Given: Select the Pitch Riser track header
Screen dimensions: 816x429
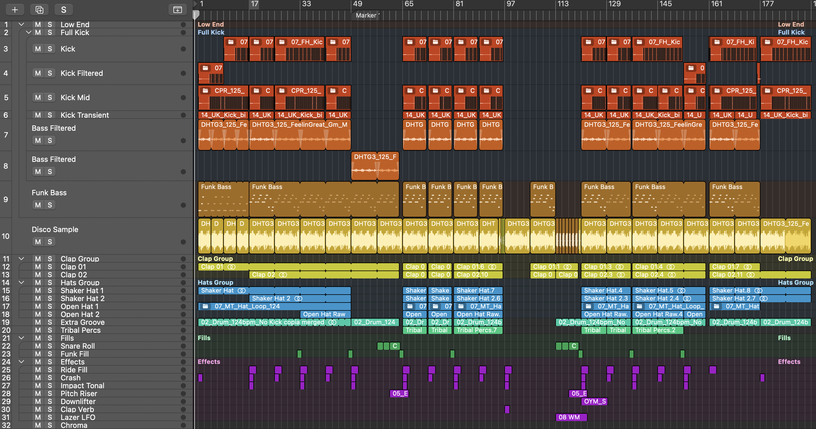Looking at the screenshot, I should coord(79,394).
